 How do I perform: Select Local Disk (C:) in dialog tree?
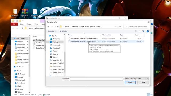point(57,60)
